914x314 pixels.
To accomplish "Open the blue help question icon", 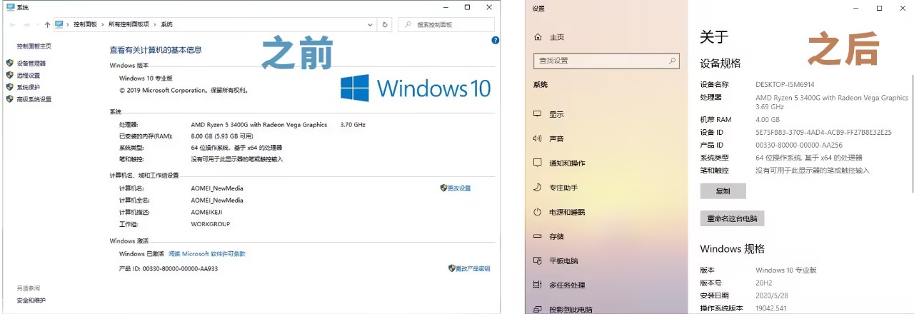I will point(495,41).
